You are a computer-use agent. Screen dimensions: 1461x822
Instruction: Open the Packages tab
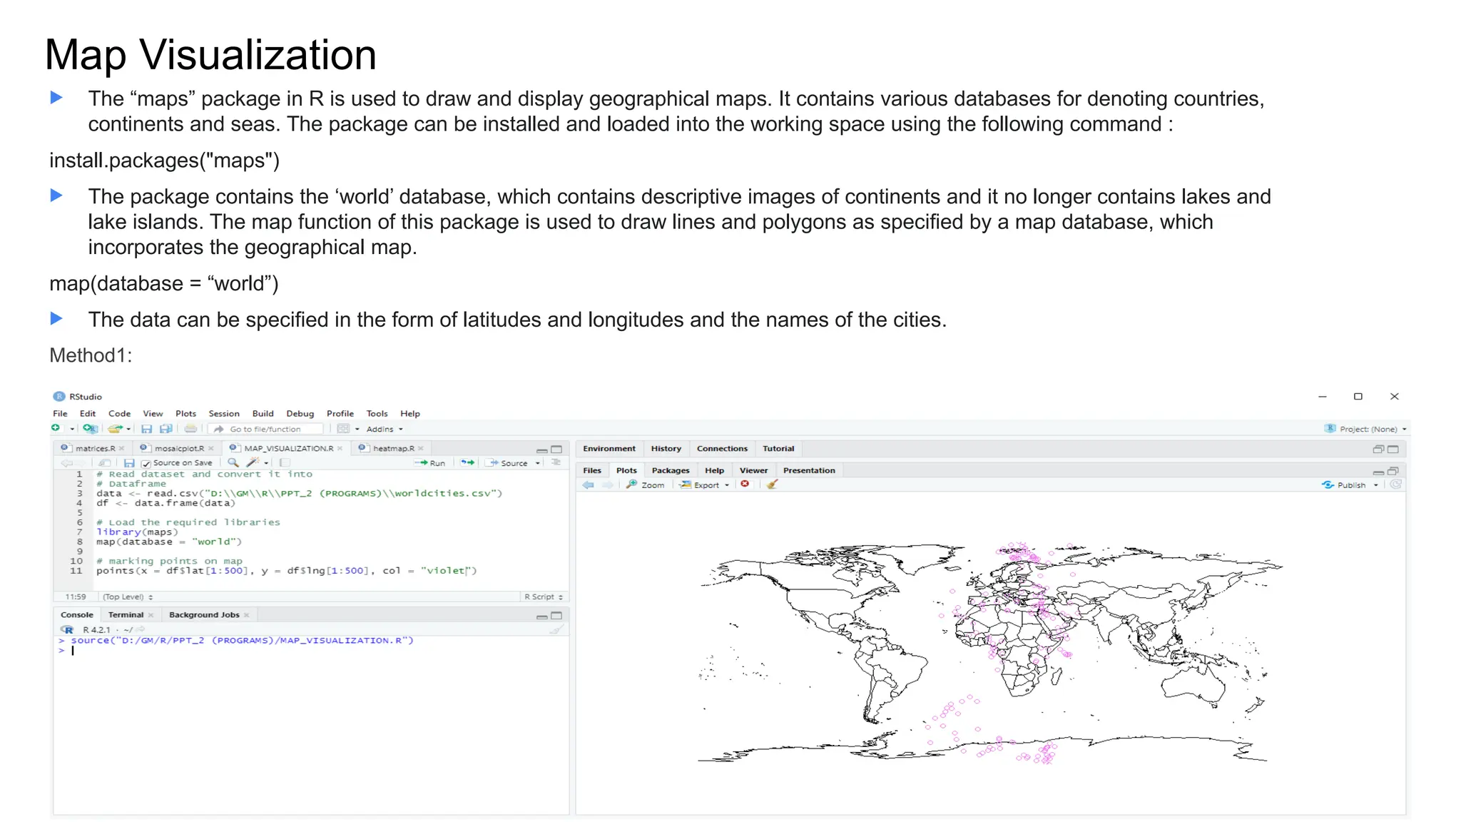tap(671, 470)
